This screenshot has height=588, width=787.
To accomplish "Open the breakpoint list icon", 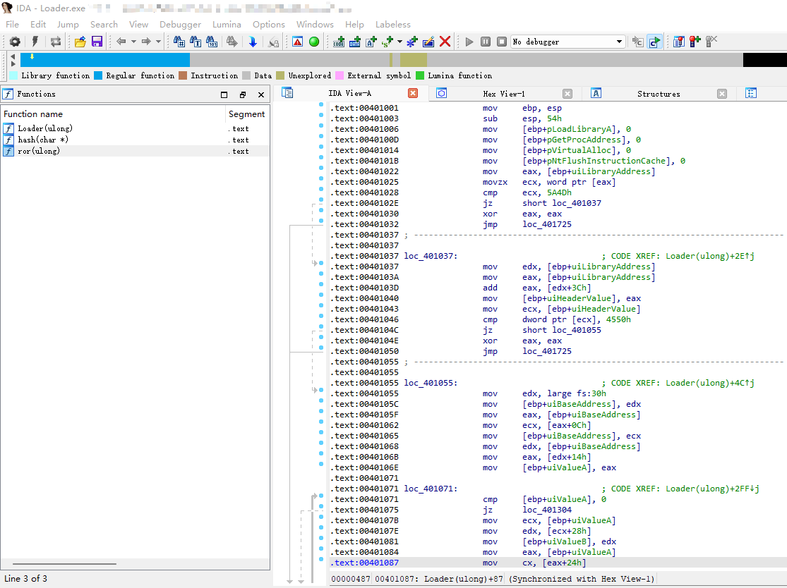I will click(x=679, y=42).
